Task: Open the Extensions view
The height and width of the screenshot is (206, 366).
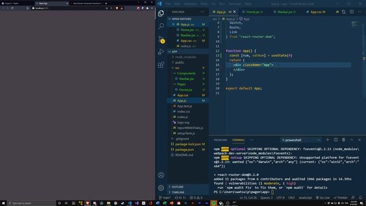Action: pyautogui.click(x=161, y=65)
